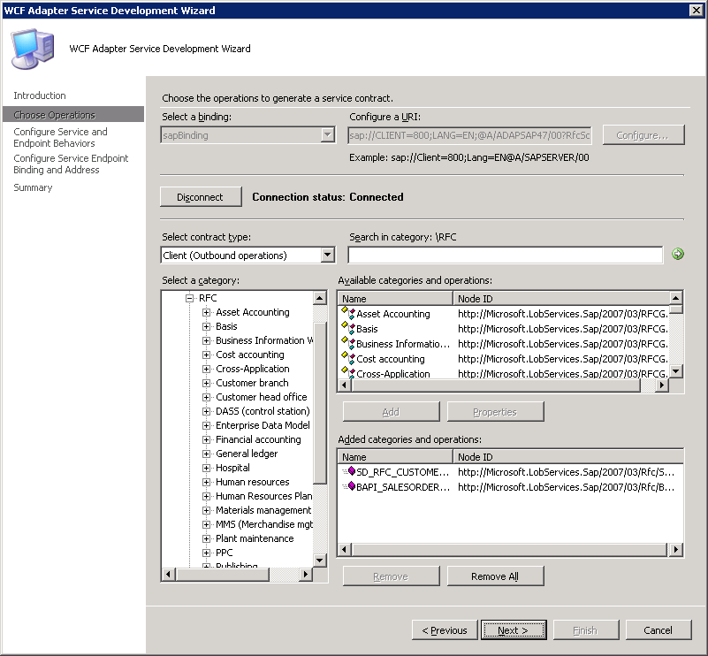Select the Cross-Application tree item
The width and height of the screenshot is (708, 656).
click(x=253, y=369)
